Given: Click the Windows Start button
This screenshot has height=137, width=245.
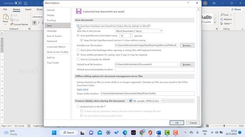Looking at the screenshot, I should pyautogui.click(x=54, y=133).
